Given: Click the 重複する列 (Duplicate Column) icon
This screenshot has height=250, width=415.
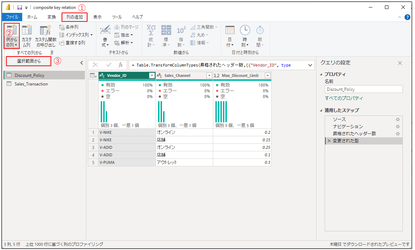Looking at the screenshot, I should coord(62,43).
